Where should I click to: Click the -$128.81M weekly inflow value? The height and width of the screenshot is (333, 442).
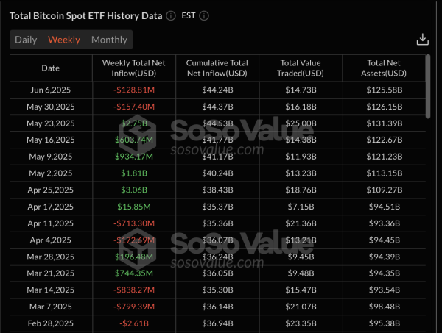click(133, 90)
